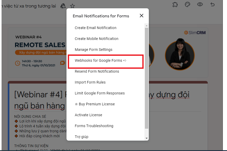
Task: Select Create Mobile Notification
Action: (x=97, y=39)
